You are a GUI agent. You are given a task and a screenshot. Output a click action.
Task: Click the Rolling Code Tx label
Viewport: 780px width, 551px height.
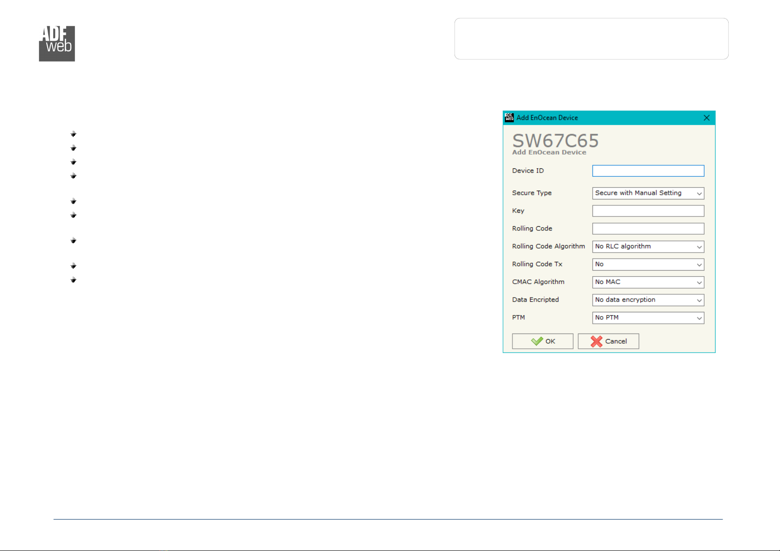[537, 264]
